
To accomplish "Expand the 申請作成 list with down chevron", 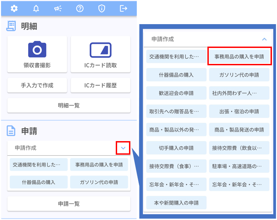I will click(x=123, y=148).
